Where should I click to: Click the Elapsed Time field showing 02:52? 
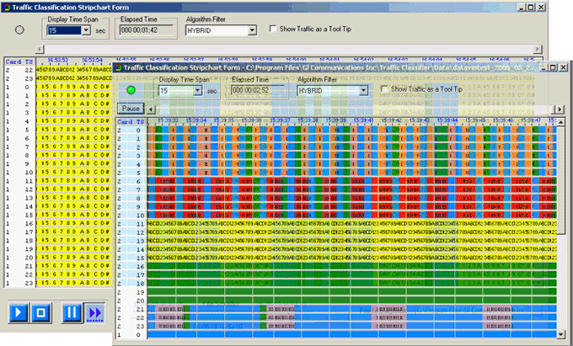pos(258,90)
